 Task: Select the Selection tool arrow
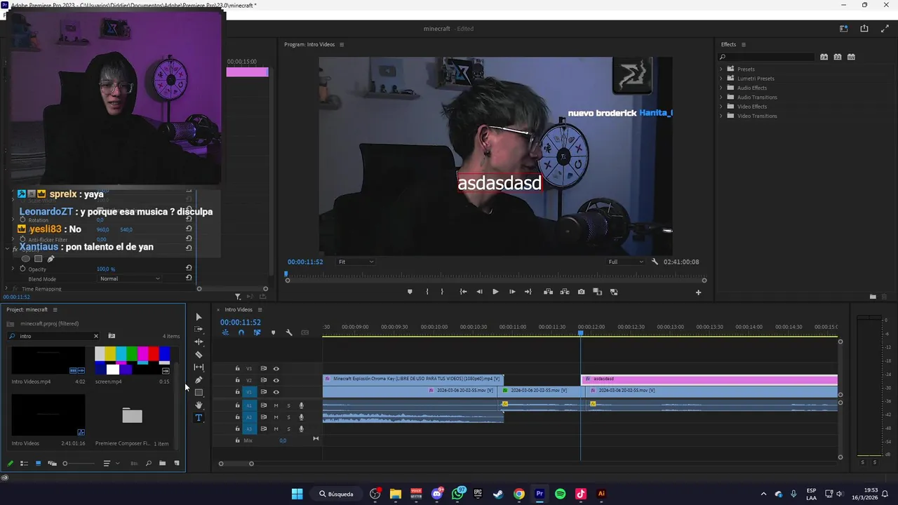pos(199,317)
